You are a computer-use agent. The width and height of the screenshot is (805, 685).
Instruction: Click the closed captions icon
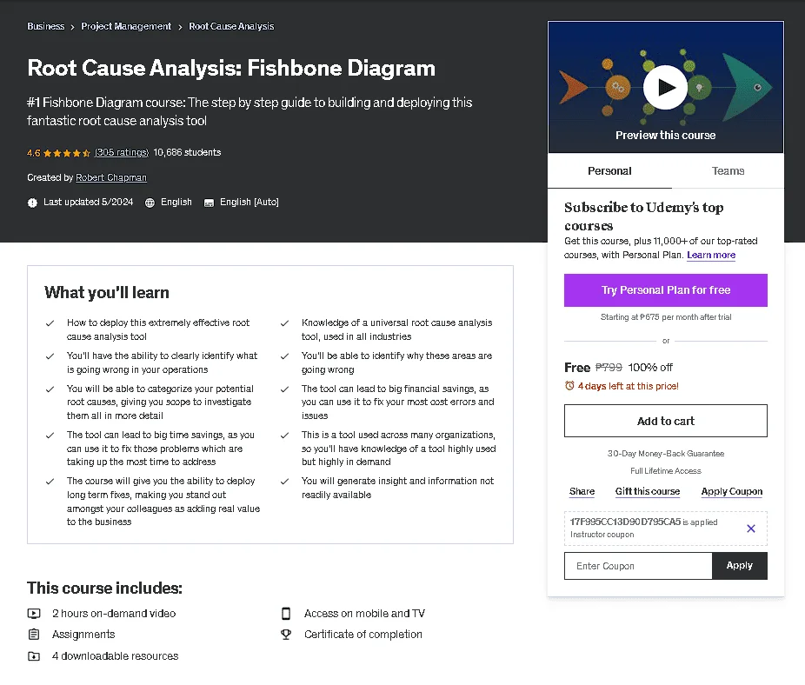[209, 203]
